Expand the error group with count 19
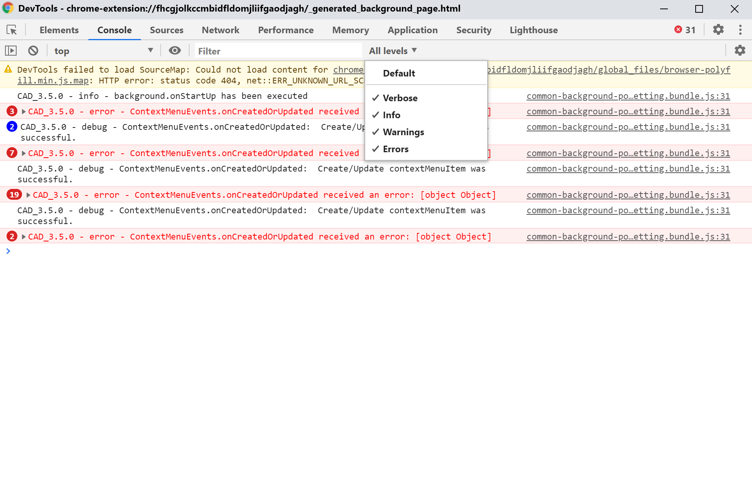 point(28,195)
